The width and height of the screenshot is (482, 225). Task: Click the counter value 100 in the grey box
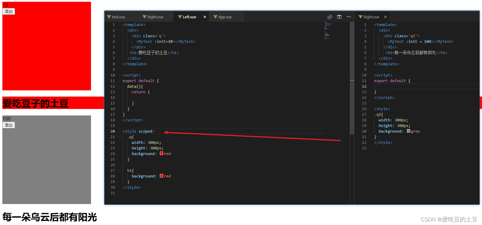7,119
